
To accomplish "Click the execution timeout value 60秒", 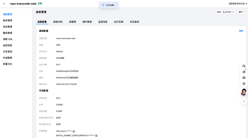I will coord(58,124).
